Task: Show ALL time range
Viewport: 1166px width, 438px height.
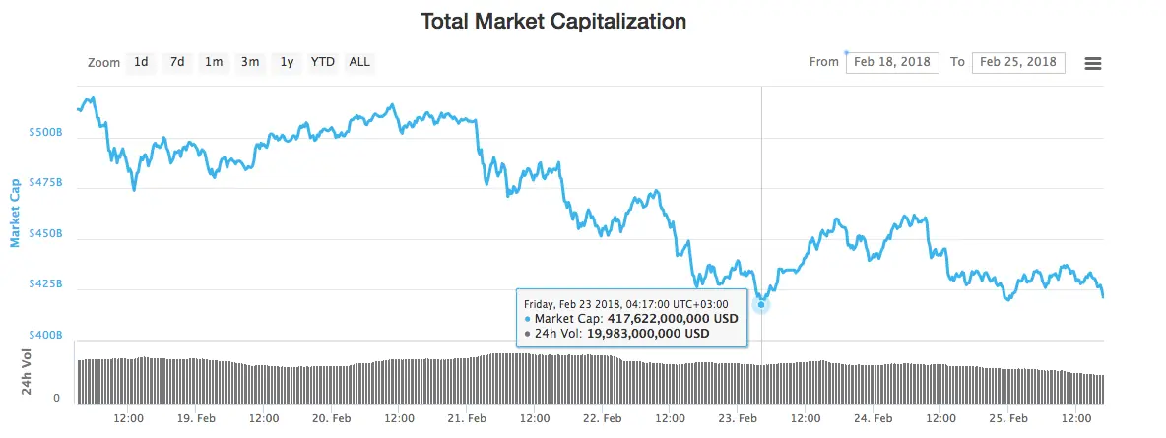Action: 359,62
